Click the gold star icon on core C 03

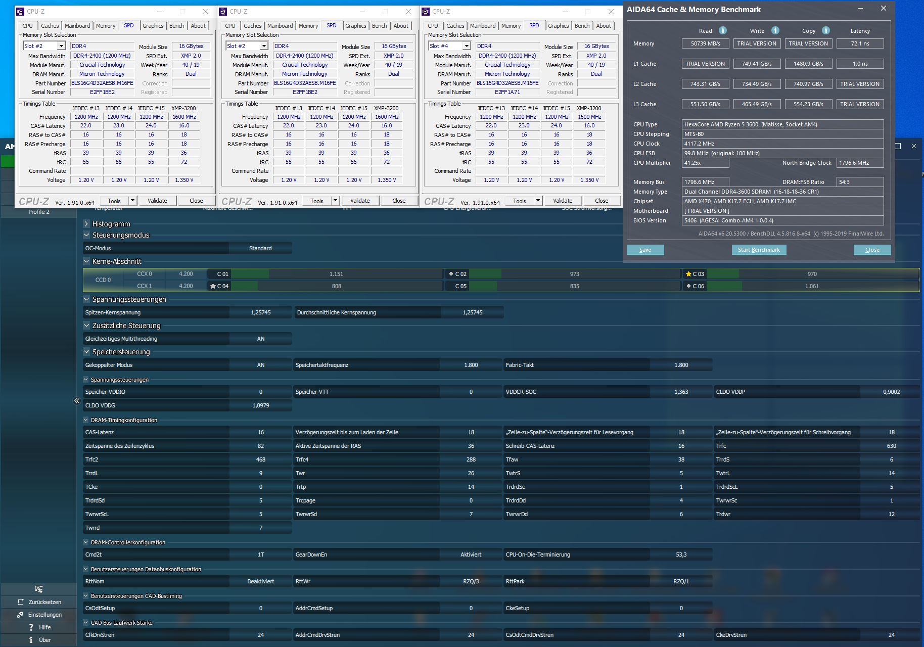[x=688, y=274]
